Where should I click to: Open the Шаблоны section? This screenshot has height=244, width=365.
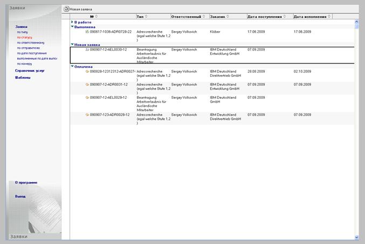click(23, 77)
